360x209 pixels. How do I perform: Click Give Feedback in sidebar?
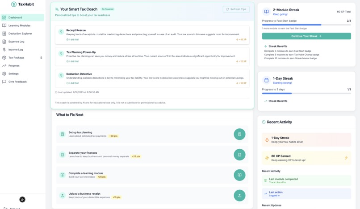pyautogui.click(x=22, y=82)
